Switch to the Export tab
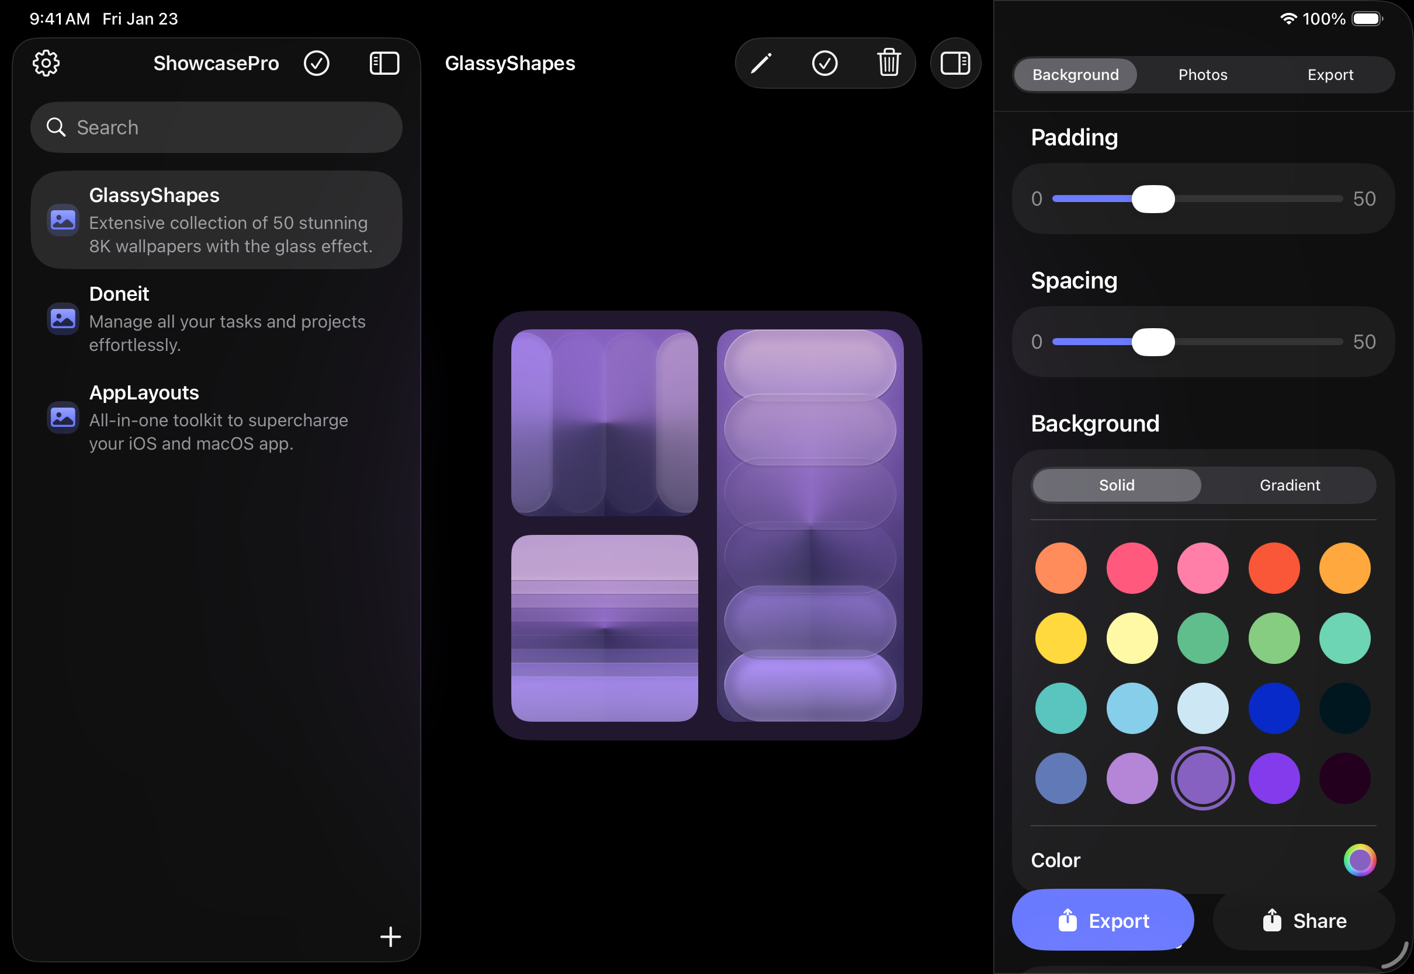The height and width of the screenshot is (974, 1414). (1330, 75)
